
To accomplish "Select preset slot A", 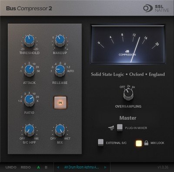I will (x=38, y=167).
